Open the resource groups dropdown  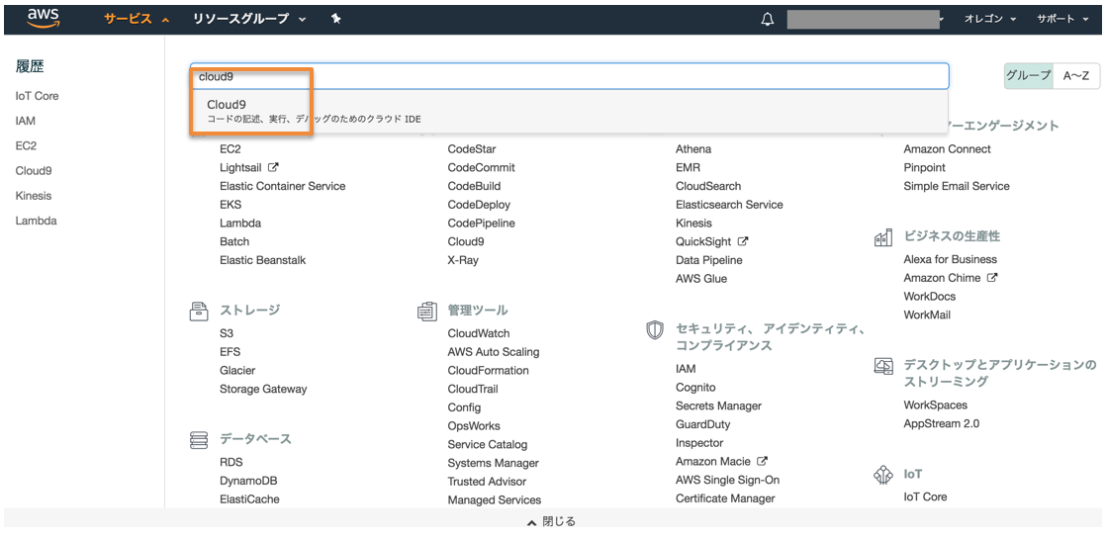click(249, 19)
